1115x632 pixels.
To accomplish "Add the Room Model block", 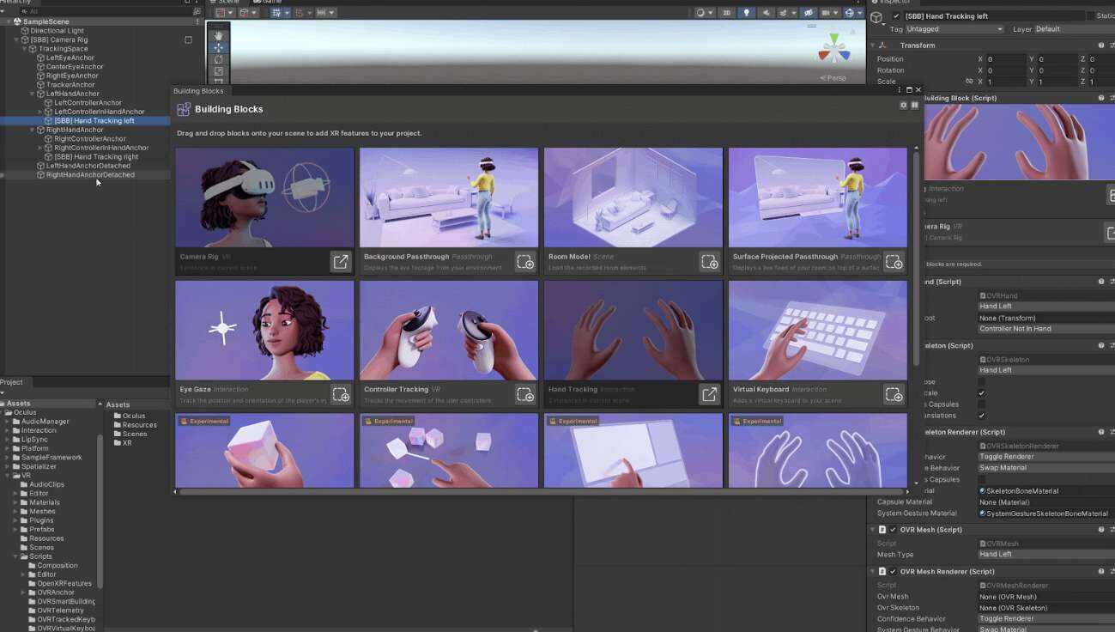I will click(709, 262).
